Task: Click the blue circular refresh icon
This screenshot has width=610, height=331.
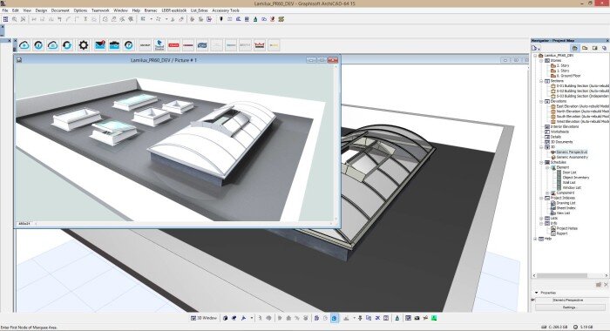Action: pyautogui.click(x=67, y=45)
